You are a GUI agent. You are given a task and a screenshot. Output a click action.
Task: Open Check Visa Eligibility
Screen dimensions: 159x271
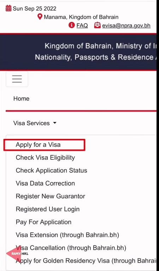[x=45, y=157]
